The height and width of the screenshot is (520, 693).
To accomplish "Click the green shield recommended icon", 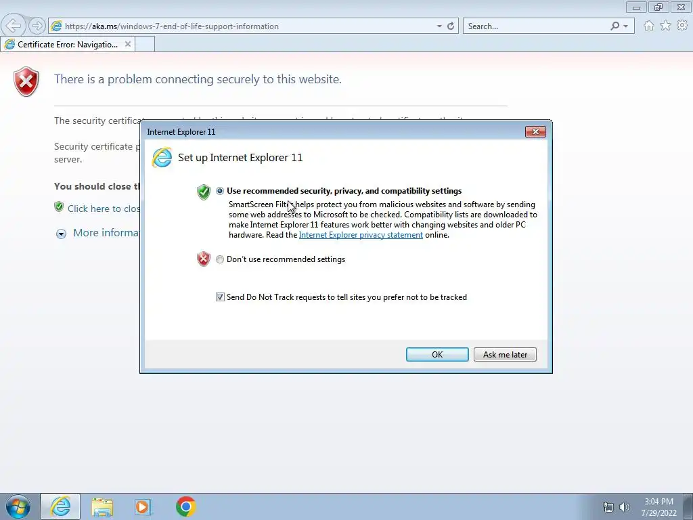I will point(203,192).
